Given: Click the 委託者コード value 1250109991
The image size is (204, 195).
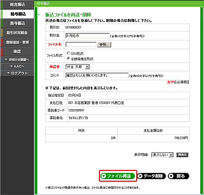Looking at the screenshot, I should (x=76, y=111).
